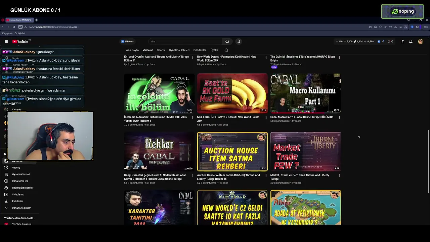This screenshot has height=242, width=430.
Task: Open the Cabal inceleme ilk bölüm thumbnail
Action: [x=159, y=93]
